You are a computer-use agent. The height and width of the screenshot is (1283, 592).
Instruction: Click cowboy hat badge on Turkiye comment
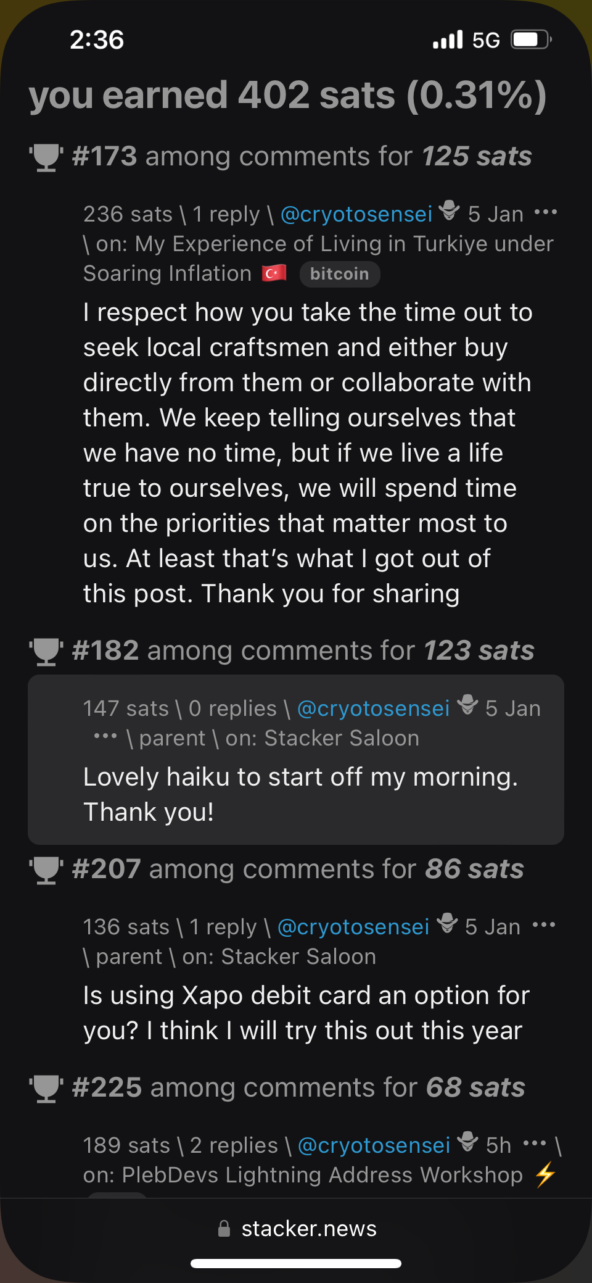[x=450, y=212]
